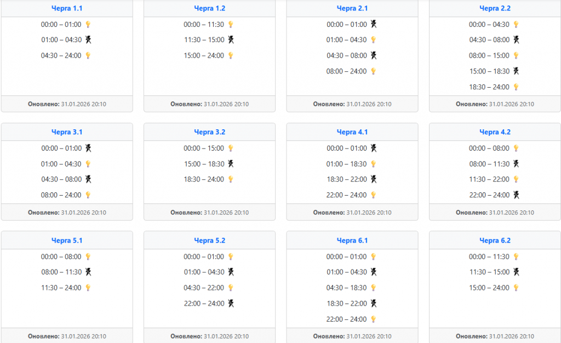Open the Черга 6.1 queue link
561x343 pixels.
tap(352, 241)
